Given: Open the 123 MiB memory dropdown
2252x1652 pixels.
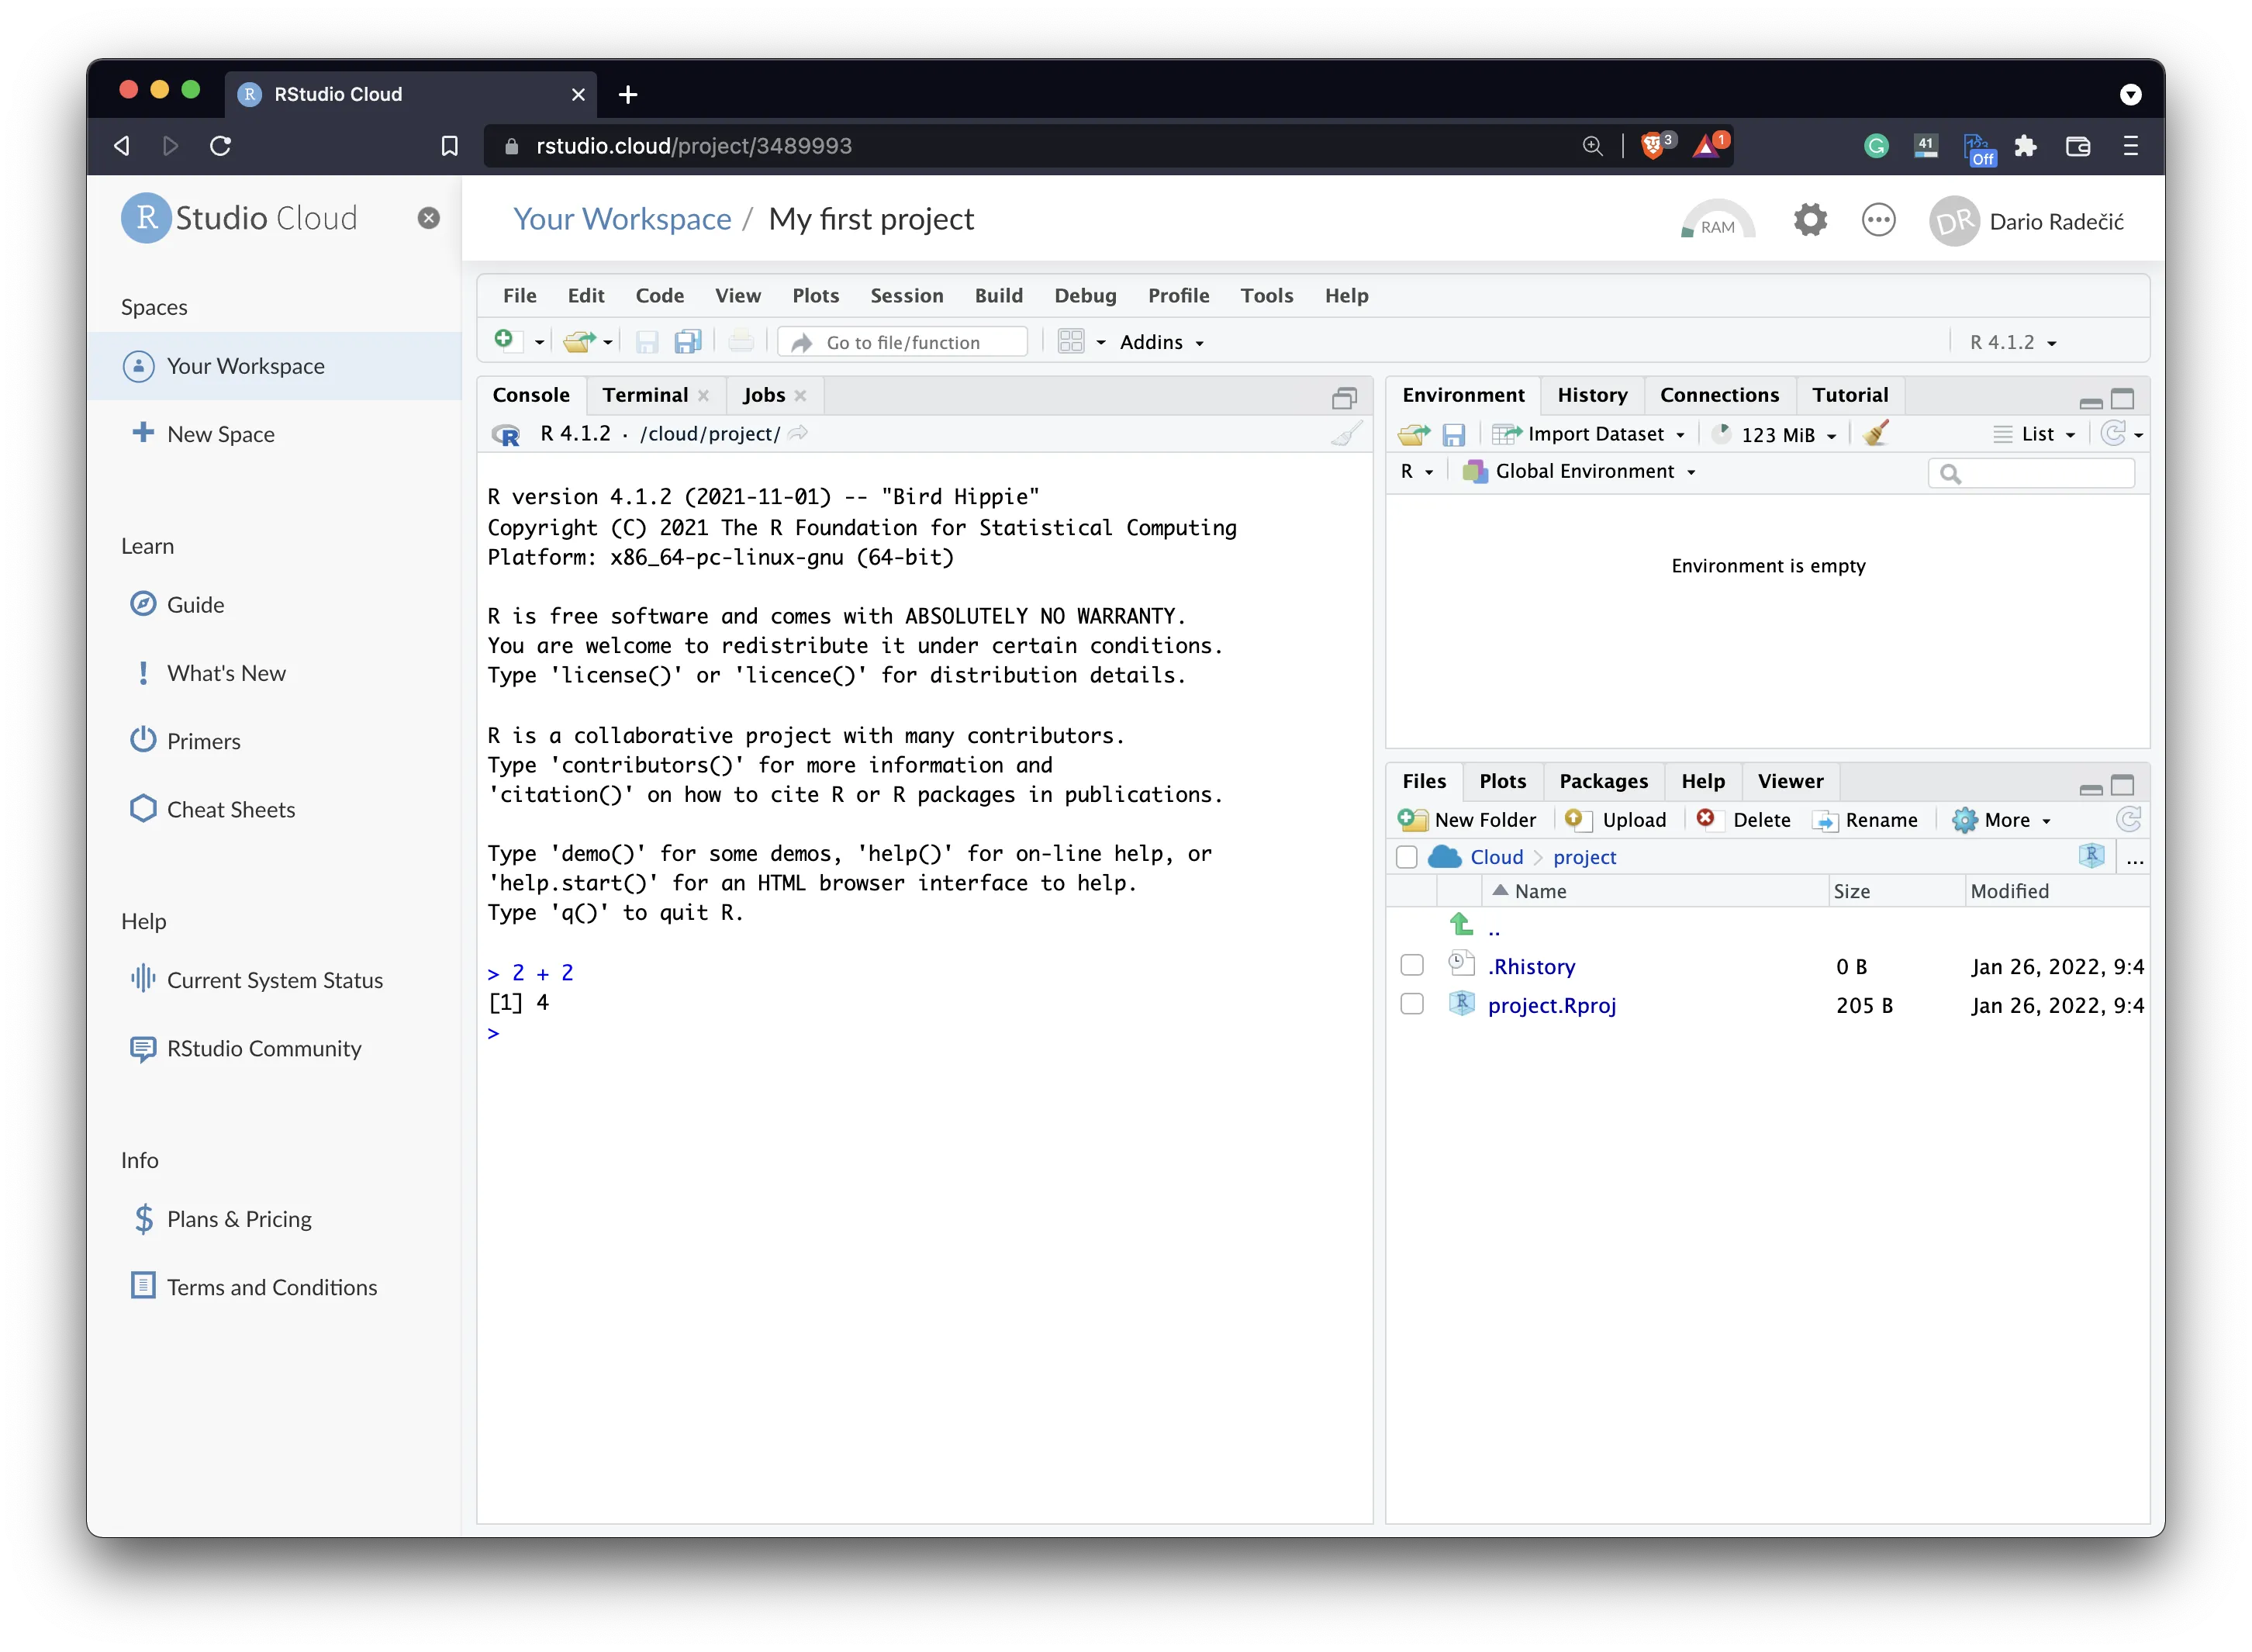Looking at the screenshot, I should pyautogui.click(x=1775, y=434).
